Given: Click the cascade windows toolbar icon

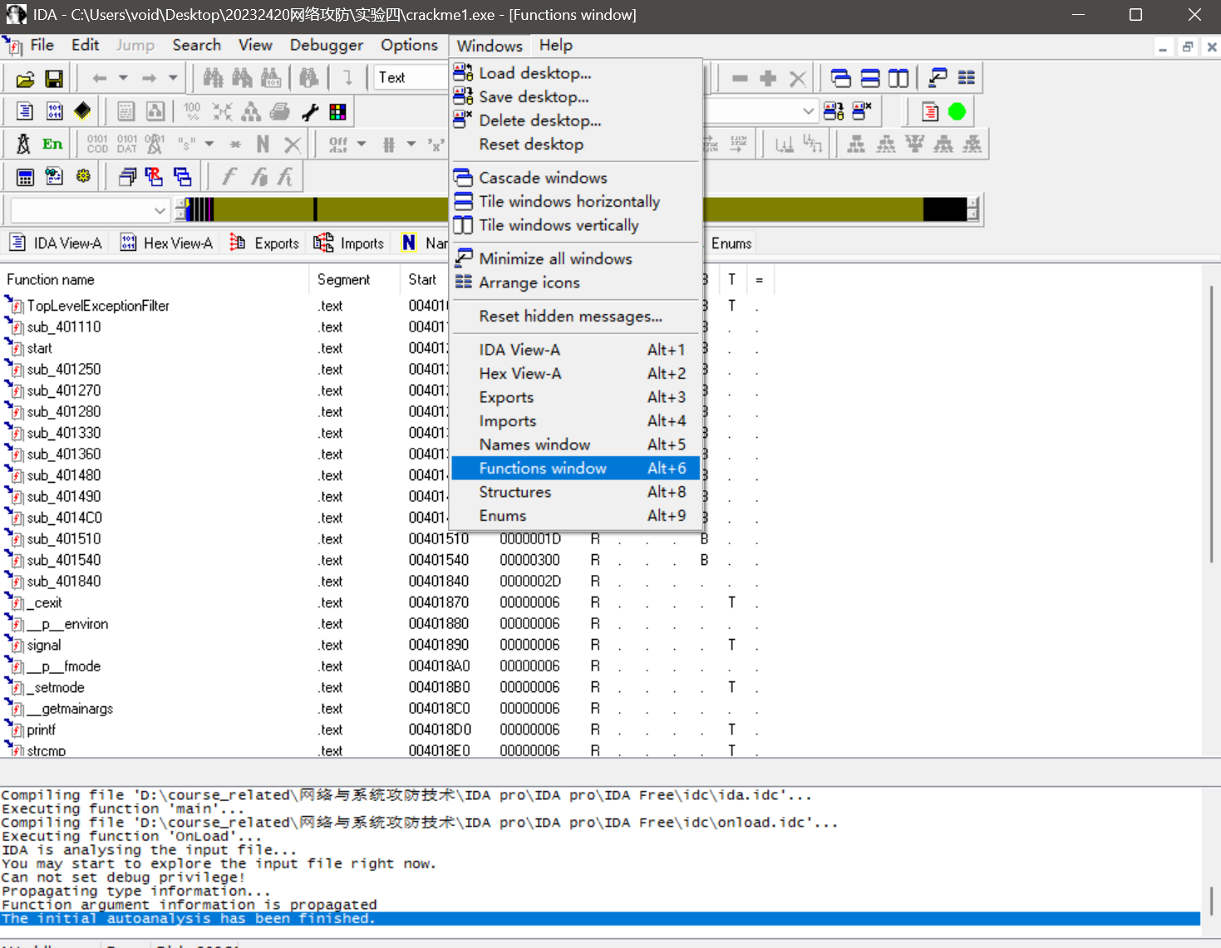Looking at the screenshot, I should click(x=841, y=78).
